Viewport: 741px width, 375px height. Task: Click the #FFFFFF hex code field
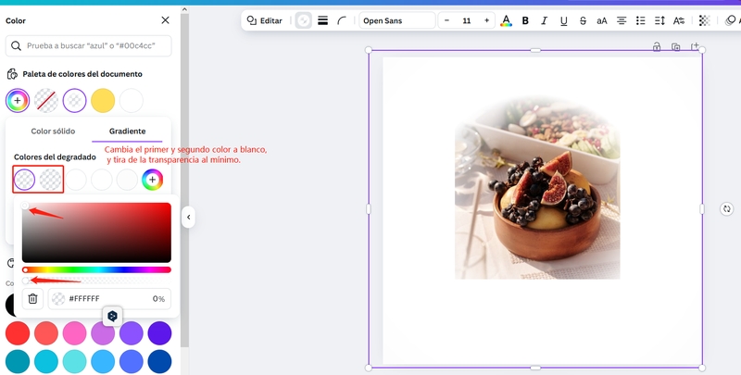click(x=84, y=298)
